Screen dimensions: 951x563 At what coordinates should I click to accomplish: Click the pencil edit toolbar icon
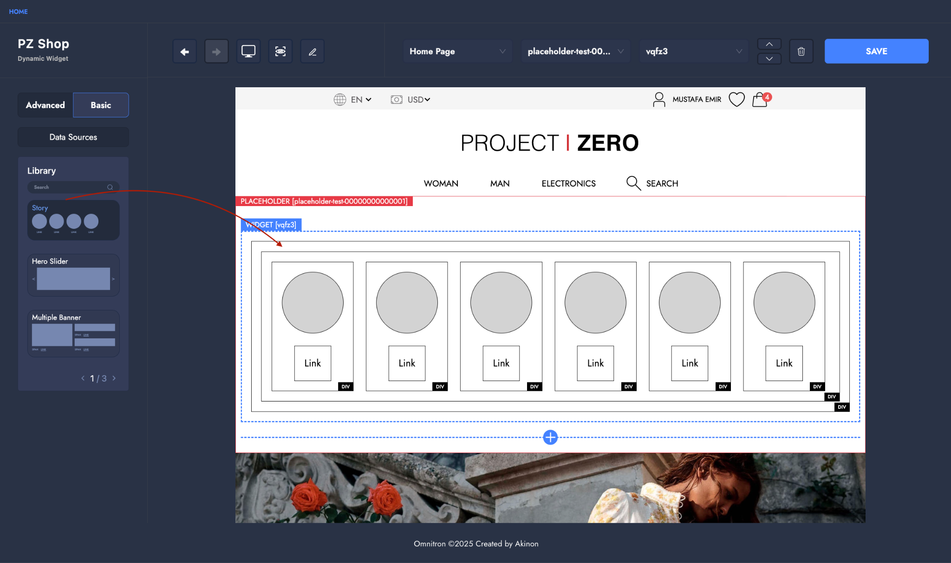click(x=313, y=52)
